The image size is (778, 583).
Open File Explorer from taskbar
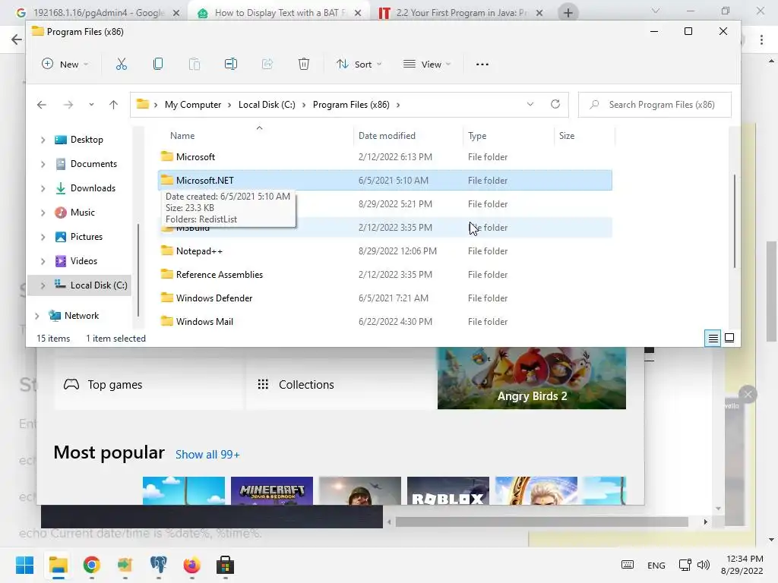(58, 565)
